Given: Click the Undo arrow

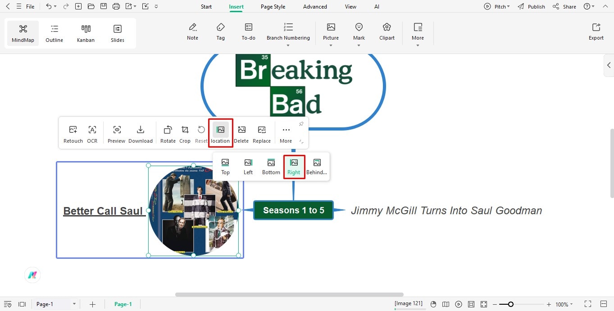Looking at the screenshot, I should [x=49, y=6].
